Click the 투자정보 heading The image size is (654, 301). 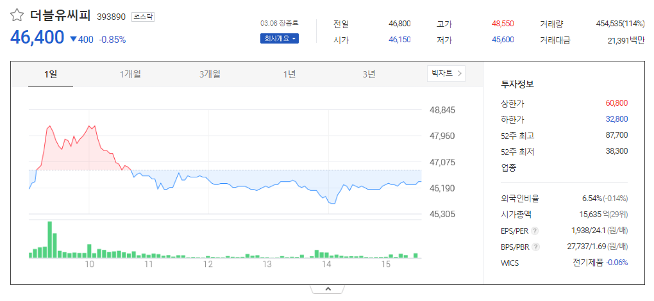(517, 84)
